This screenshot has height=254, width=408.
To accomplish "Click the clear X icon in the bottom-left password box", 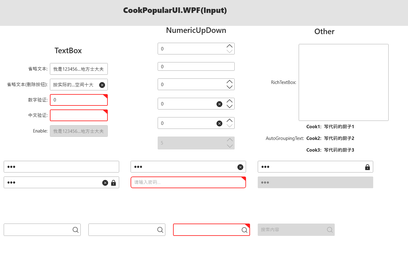I will (105, 183).
